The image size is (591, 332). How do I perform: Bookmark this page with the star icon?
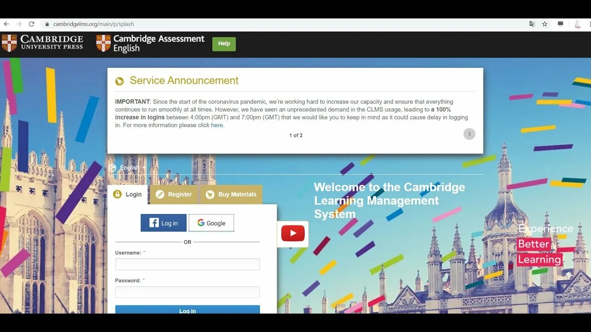(545, 24)
